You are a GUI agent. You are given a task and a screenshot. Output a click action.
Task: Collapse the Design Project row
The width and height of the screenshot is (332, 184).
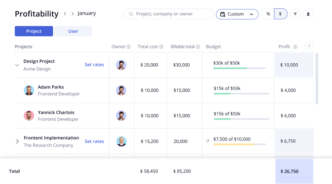17,65
